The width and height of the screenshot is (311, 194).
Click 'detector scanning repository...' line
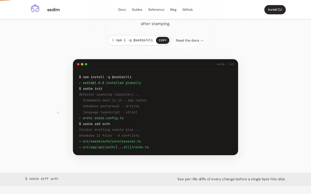tap(109, 94)
